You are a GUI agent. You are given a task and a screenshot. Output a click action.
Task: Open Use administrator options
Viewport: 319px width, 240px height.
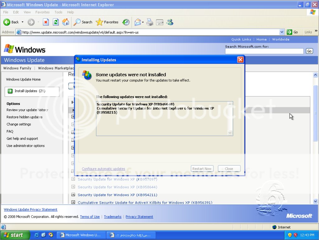[26, 146]
